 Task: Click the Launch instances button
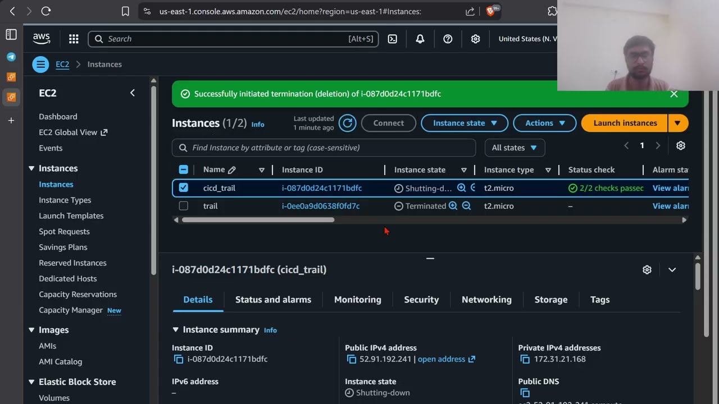[x=625, y=123]
